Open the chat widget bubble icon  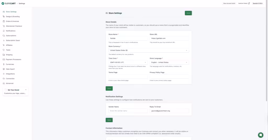[260, 135]
